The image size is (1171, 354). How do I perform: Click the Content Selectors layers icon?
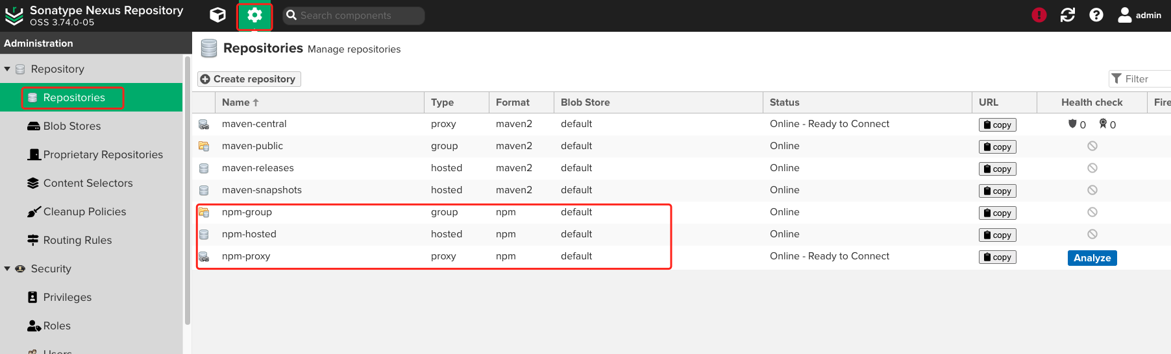33,183
